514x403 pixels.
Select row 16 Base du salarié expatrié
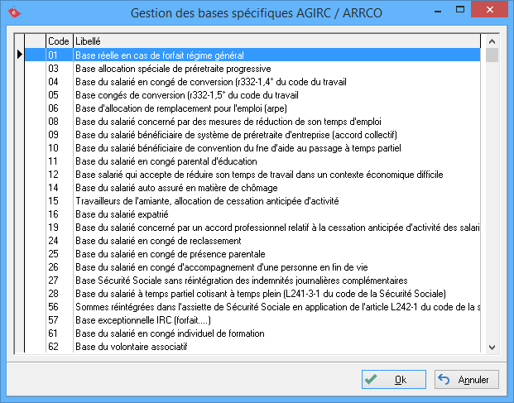(248, 213)
